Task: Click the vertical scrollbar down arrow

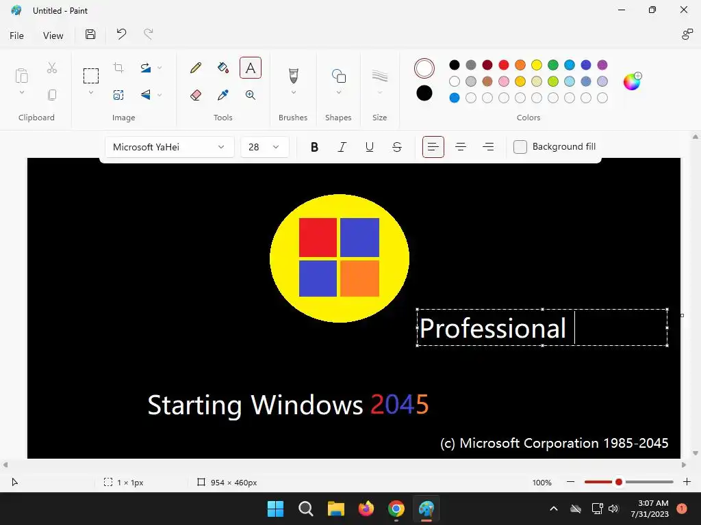Action: coord(696,453)
